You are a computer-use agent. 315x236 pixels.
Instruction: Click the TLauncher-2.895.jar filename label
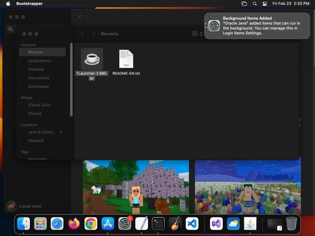coord(92,76)
